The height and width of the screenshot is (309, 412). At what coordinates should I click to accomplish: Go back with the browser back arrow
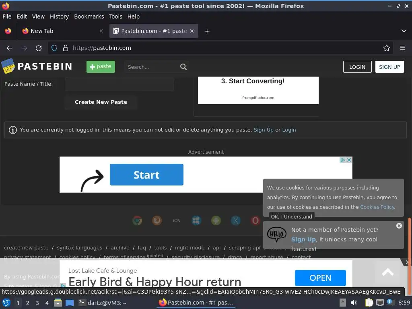[10, 48]
